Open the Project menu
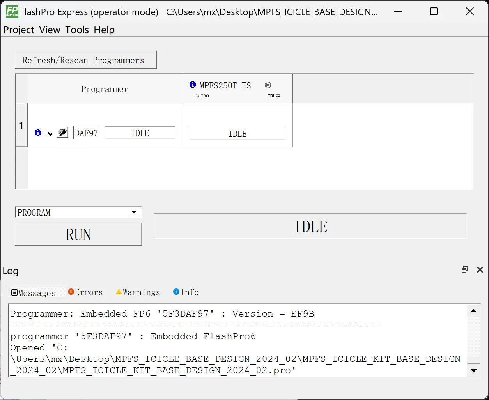 pos(19,30)
